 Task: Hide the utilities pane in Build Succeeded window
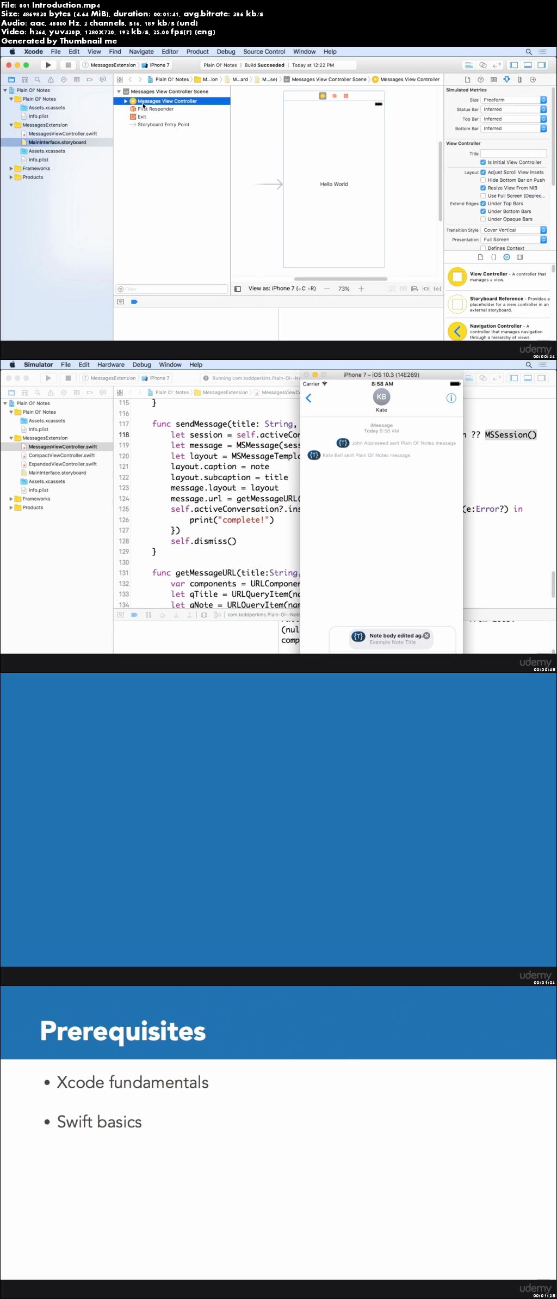tap(542, 65)
